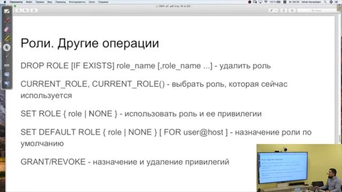Open the Файл menu
Image resolution: width=342 pixels, height=192 pixels.
click(29, 2)
